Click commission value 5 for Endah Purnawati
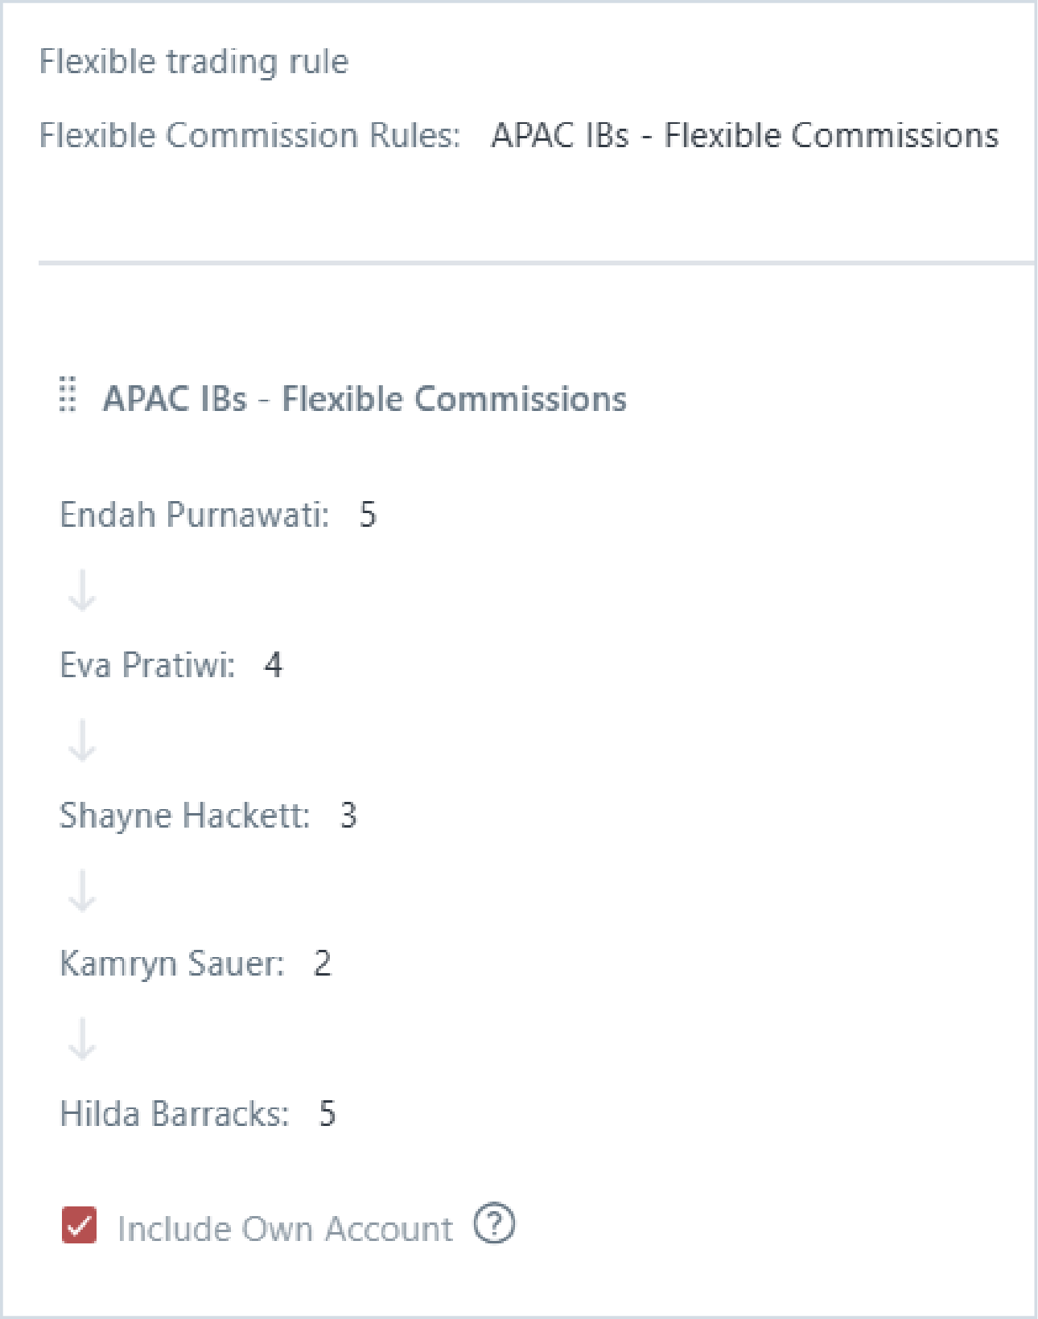Image resolution: width=1038 pixels, height=1319 pixels. click(x=368, y=515)
